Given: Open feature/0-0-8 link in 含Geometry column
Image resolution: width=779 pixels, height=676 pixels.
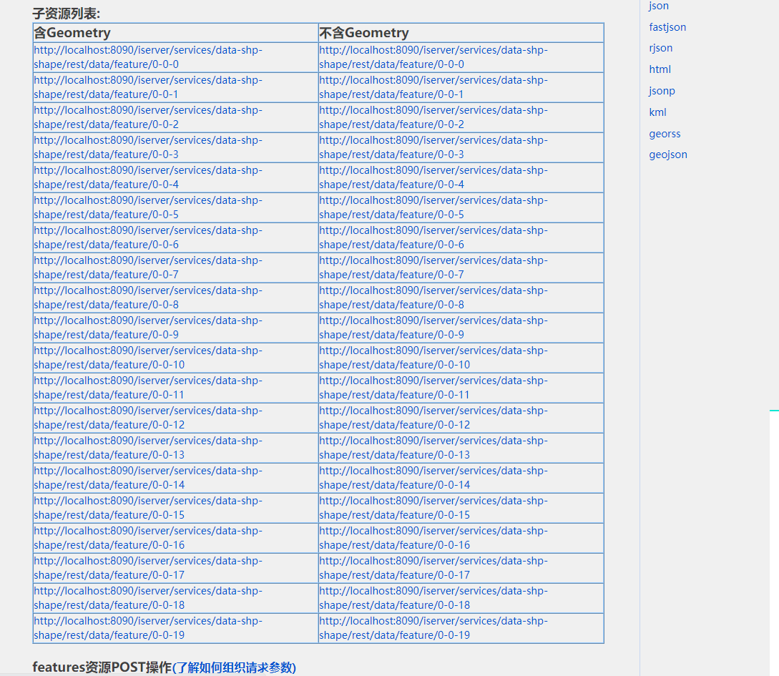Looking at the screenshot, I should click(148, 298).
